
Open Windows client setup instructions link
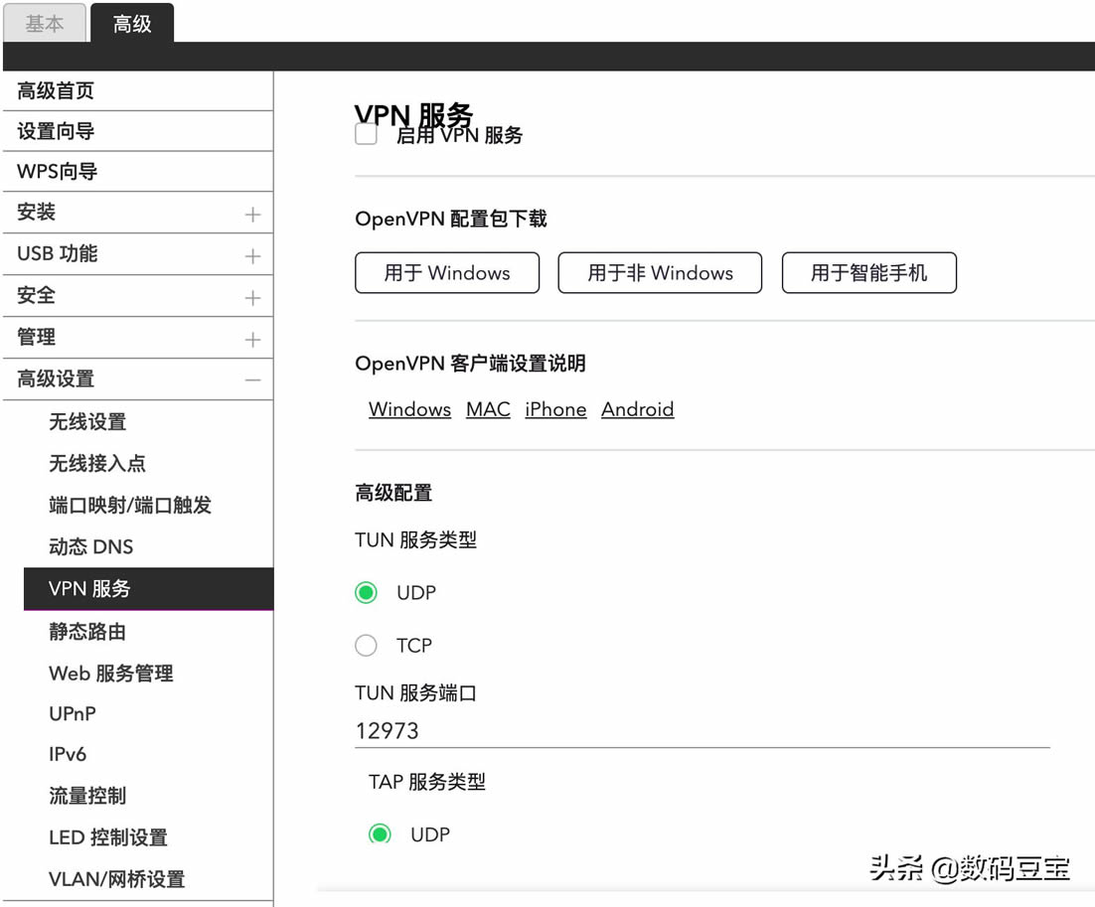pos(410,409)
